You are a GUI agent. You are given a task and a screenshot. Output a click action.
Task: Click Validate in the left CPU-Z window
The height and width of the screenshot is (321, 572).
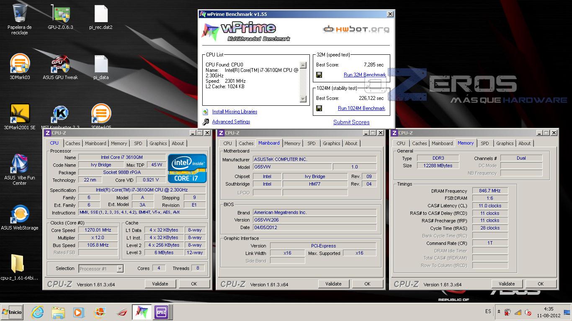[160, 284]
